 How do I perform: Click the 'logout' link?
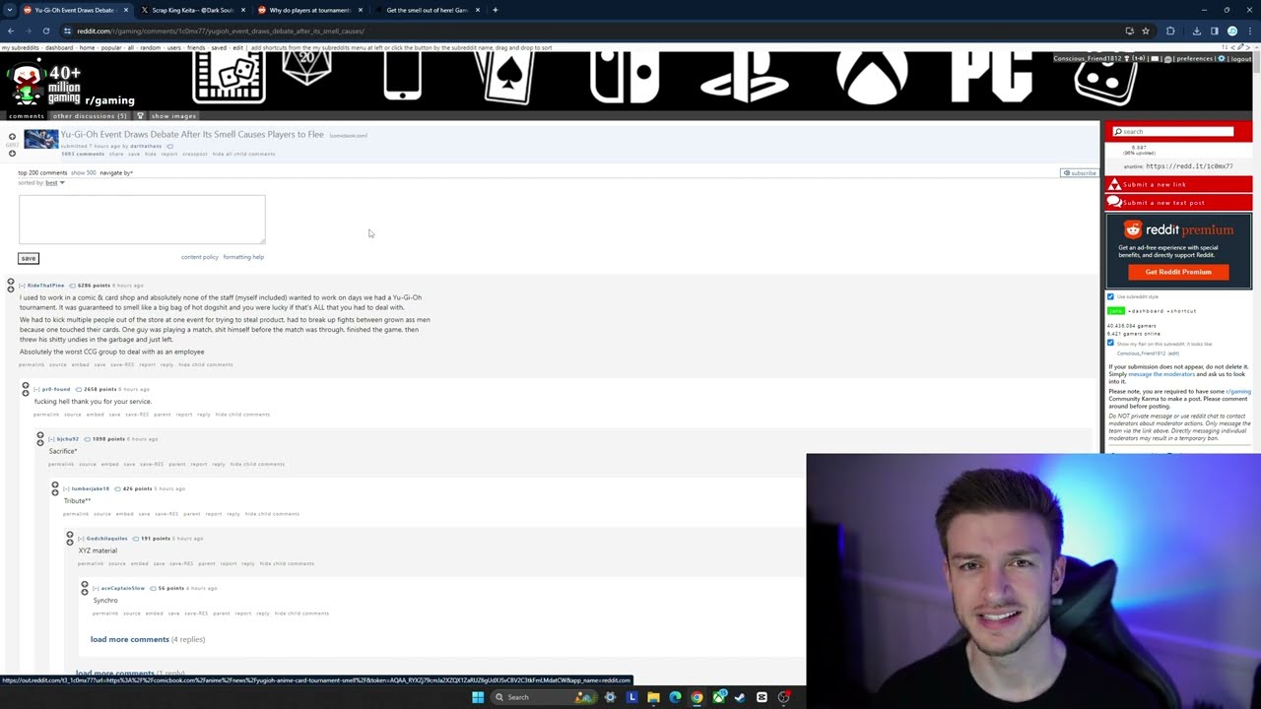pos(1241,58)
